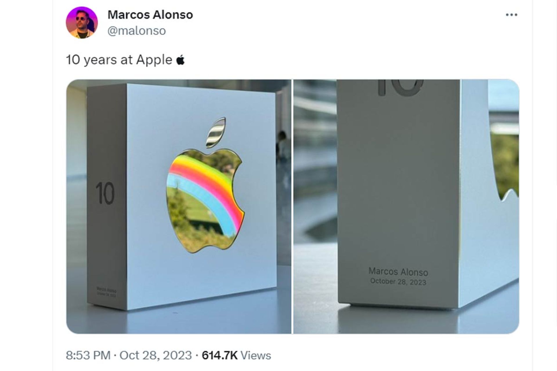Click the large '10' on left box spine
The height and width of the screenshot is (371, 557).
(x=105, y=193)
